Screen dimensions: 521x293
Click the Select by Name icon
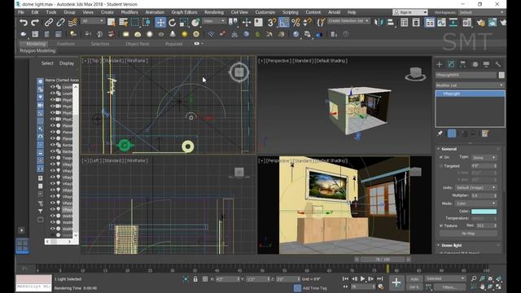[123, 22]
